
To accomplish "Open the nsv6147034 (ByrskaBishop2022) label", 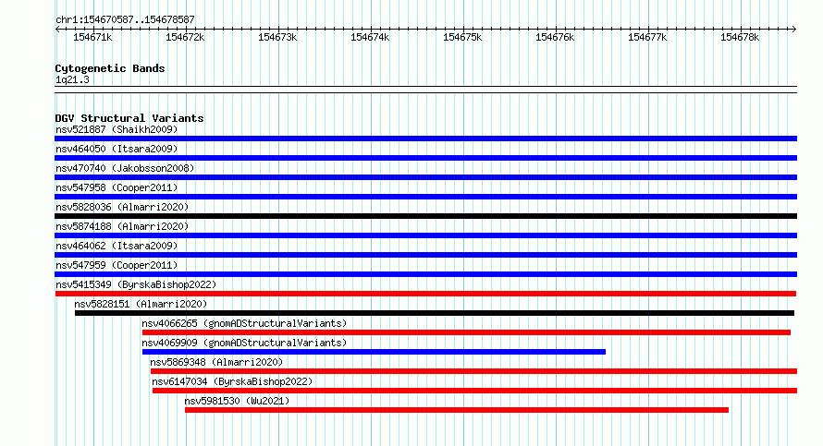I will [x=232, y=381].
